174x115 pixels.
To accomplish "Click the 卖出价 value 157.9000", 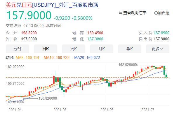I will (161, 39).
